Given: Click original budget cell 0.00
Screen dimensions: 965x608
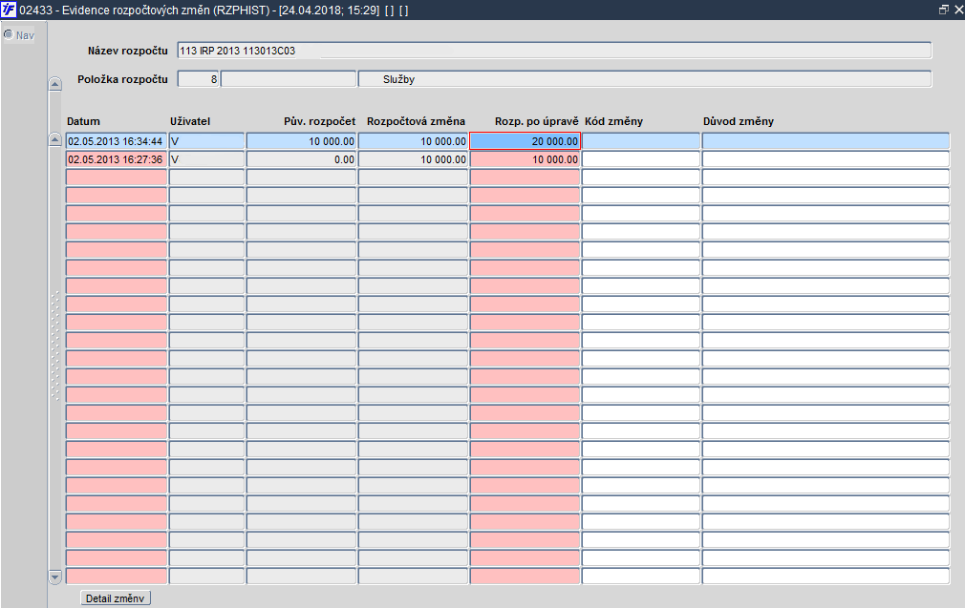Looking at the screenshot, I should [302, 159].
